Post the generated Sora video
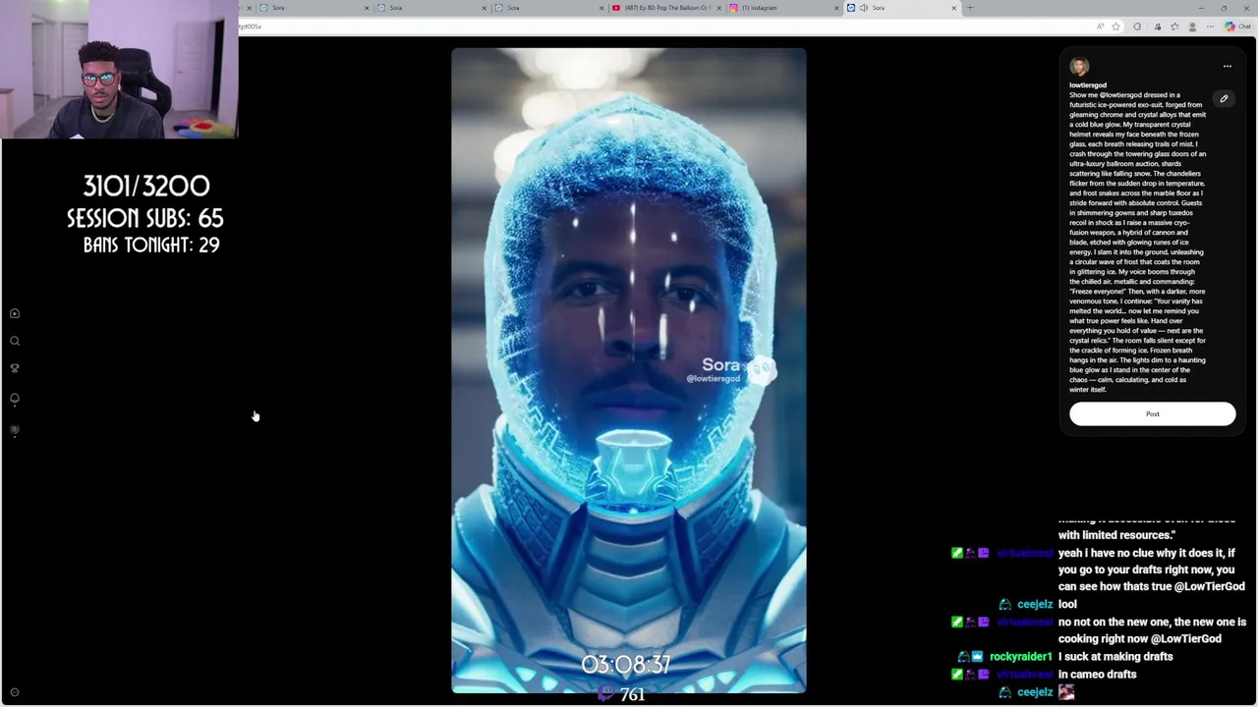 (1152, 413)
